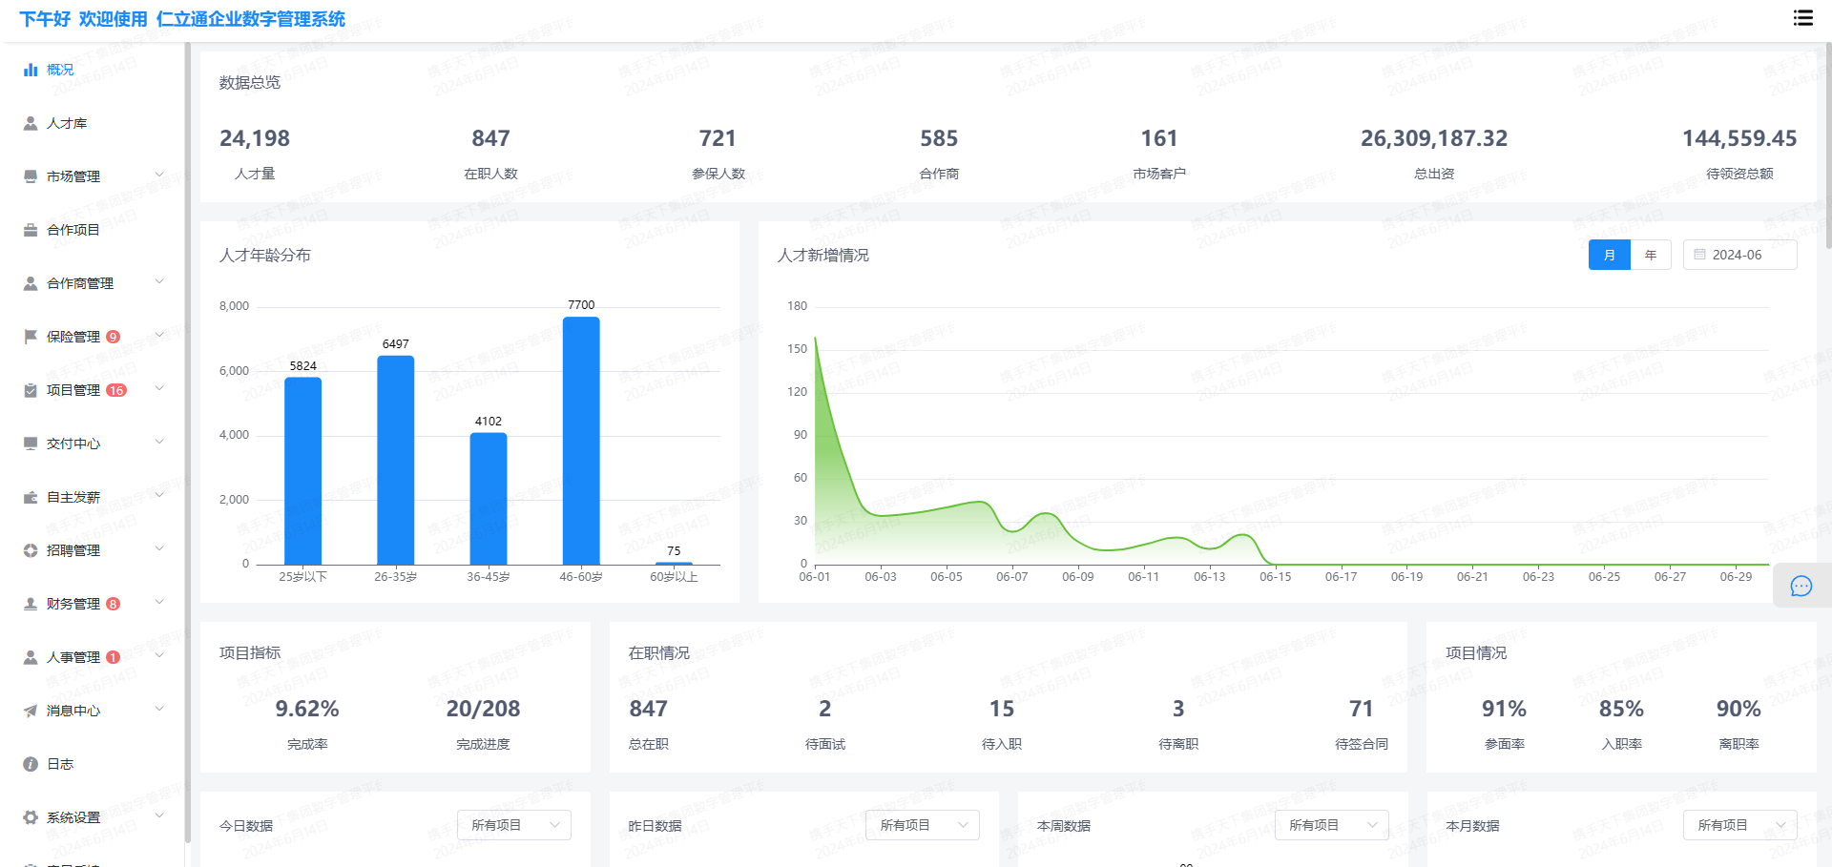The height and width of the screenshot is (867, 1832).
Task: Open 今日数据 所有项目 dropdown
Action: point(513,825)
